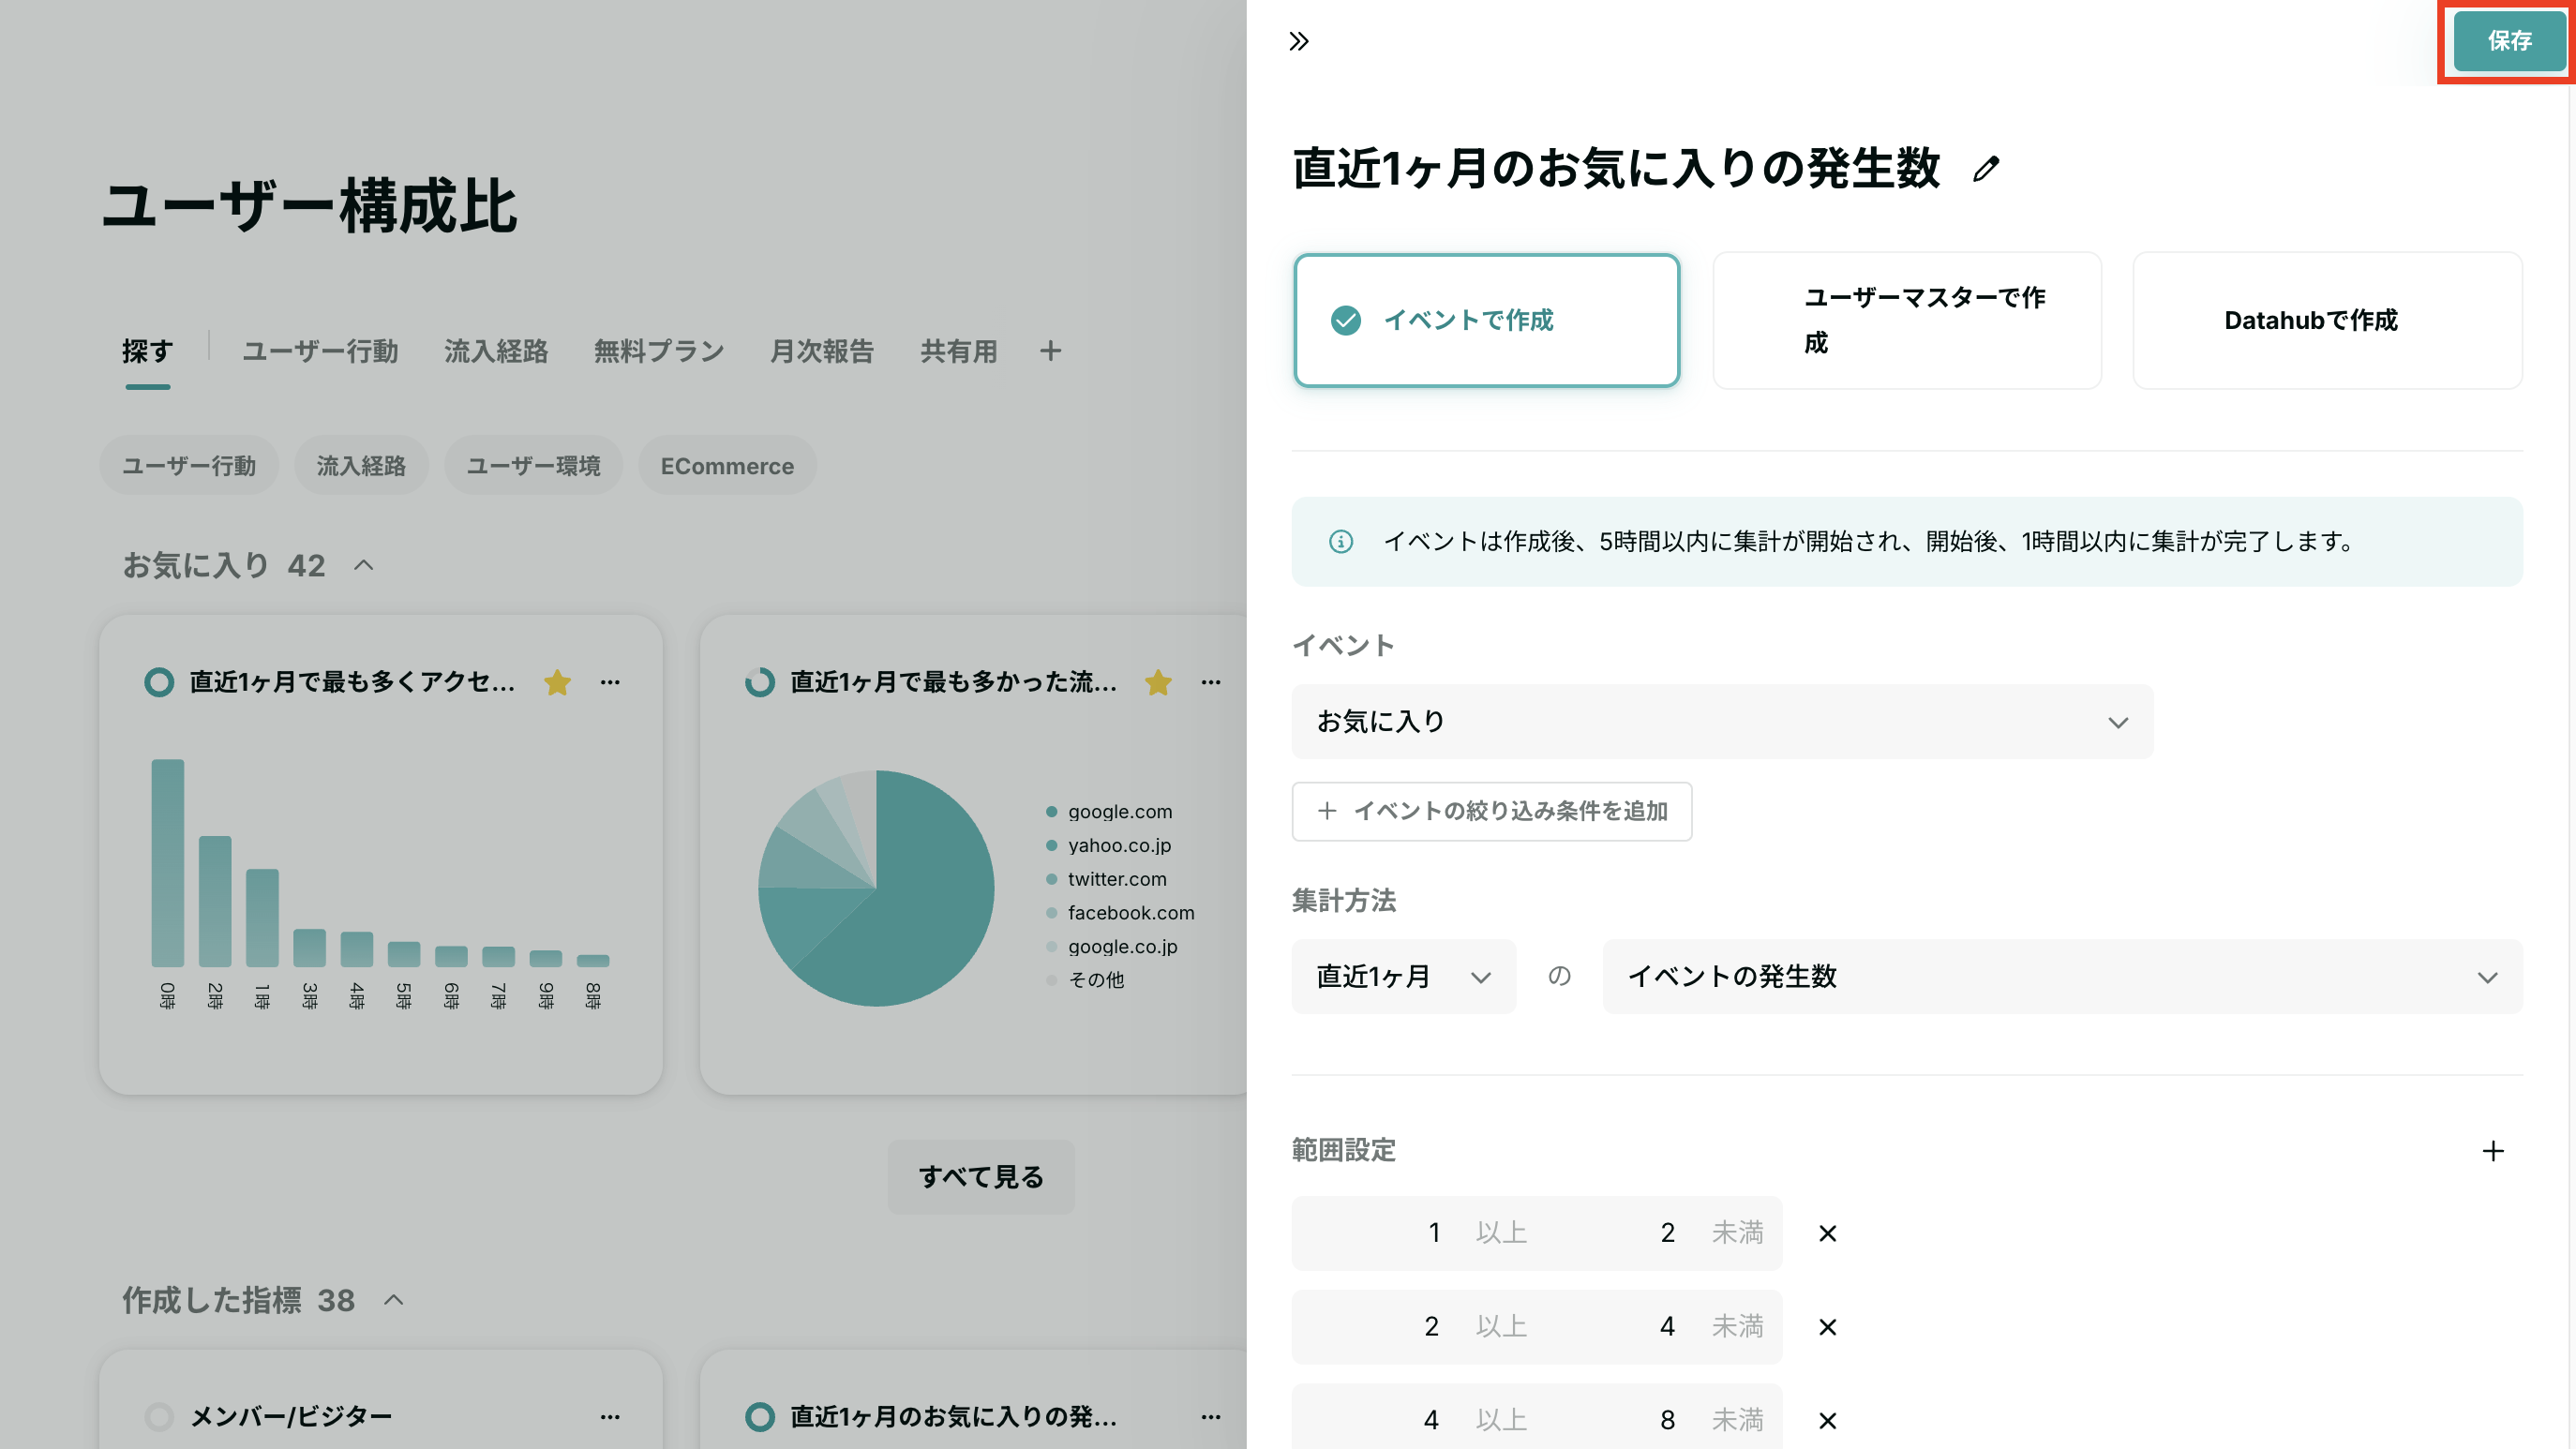Open more menu on メンバー/ビジター card
Viewport: 2576px width, 1449px height.
click(x=610, y=1417)
